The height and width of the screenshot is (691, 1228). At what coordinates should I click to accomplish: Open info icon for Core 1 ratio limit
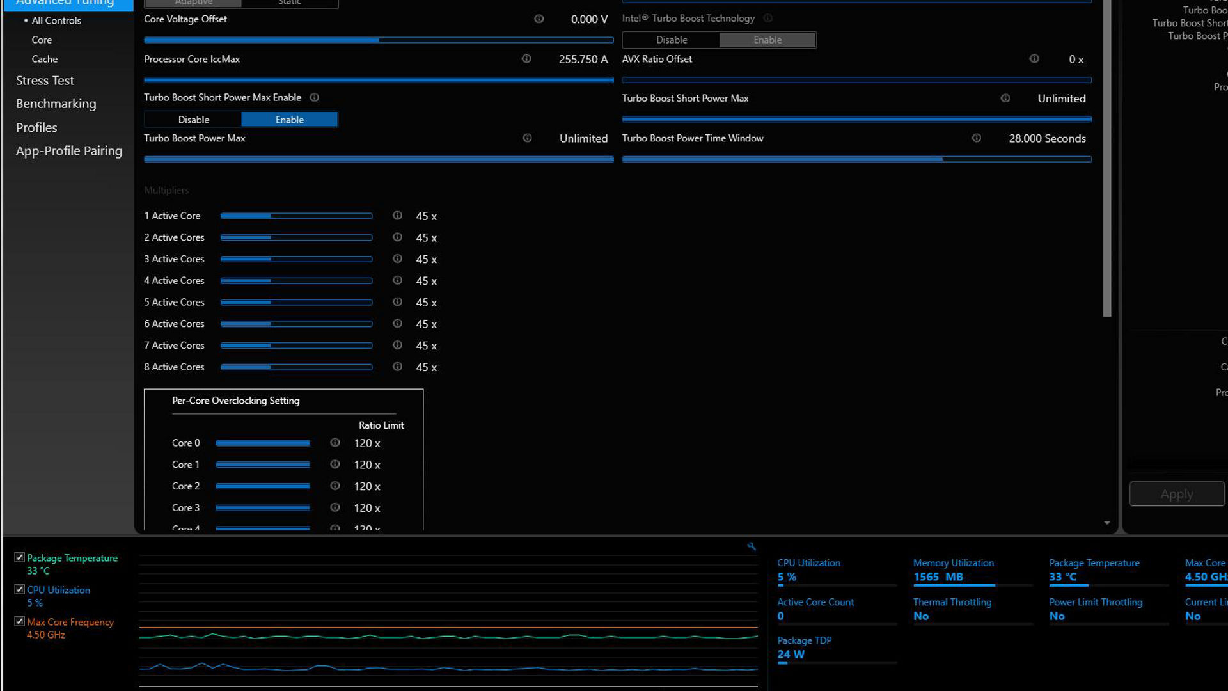(x=335, y=465)
